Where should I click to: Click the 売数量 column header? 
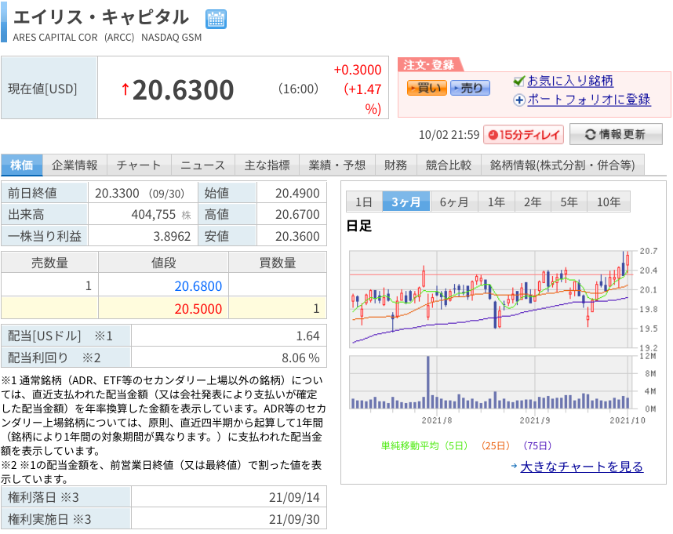click(x=49, y=263)
